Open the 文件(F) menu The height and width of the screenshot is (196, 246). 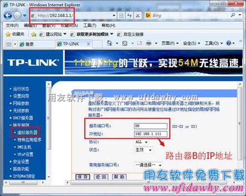tap(12, 25)
